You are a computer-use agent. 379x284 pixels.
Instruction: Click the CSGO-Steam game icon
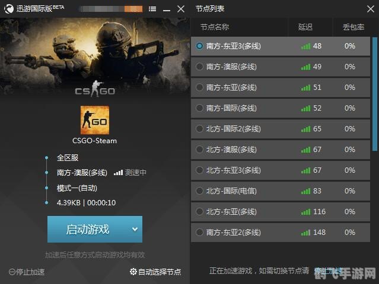(x=95, y=120)
